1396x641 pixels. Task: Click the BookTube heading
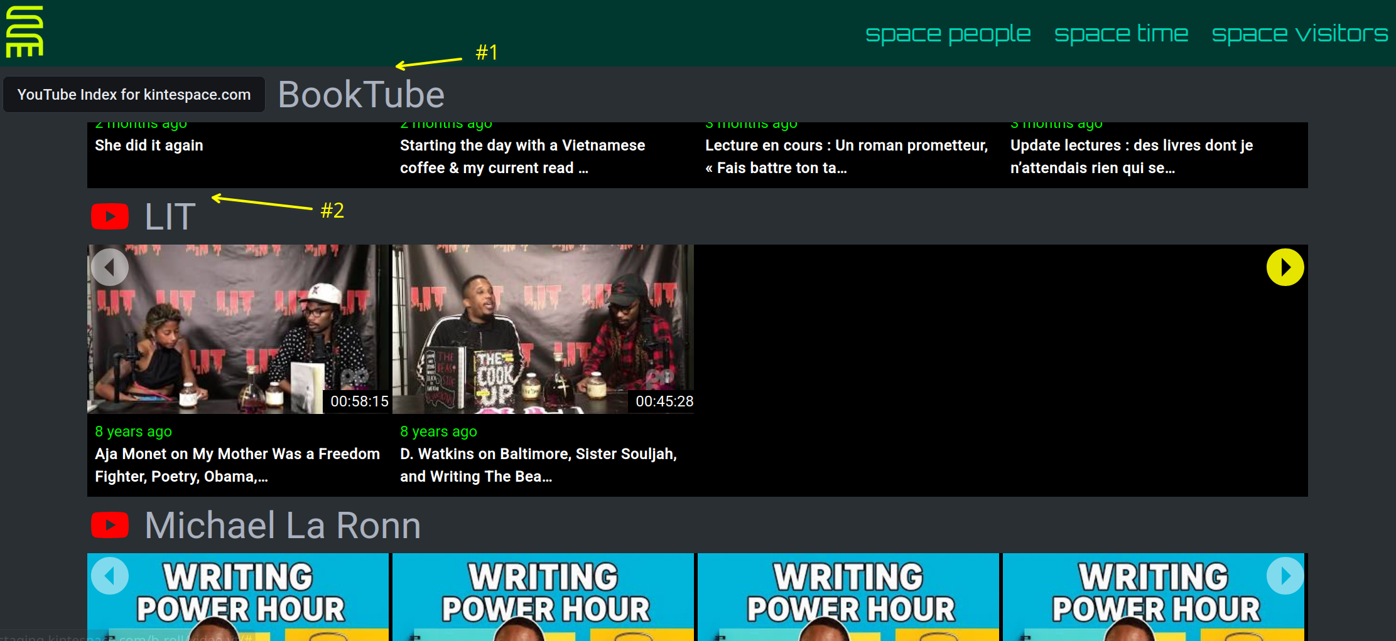pos(361,95)
